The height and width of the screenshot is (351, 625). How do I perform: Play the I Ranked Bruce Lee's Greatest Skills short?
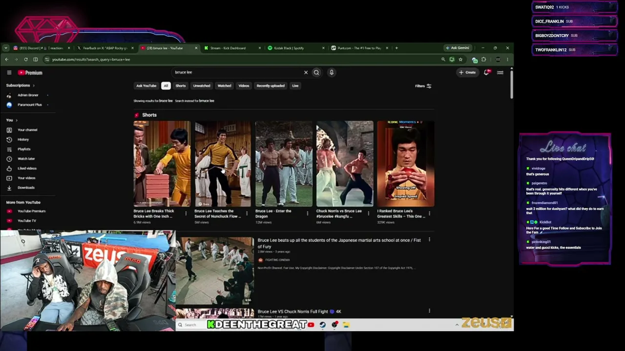(x=405, y=164)
